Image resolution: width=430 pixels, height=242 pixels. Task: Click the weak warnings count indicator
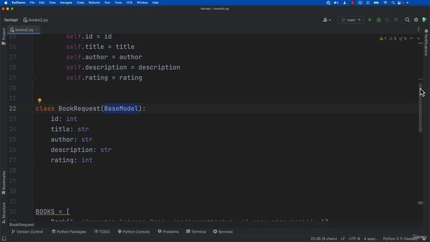tap(392, 39)
